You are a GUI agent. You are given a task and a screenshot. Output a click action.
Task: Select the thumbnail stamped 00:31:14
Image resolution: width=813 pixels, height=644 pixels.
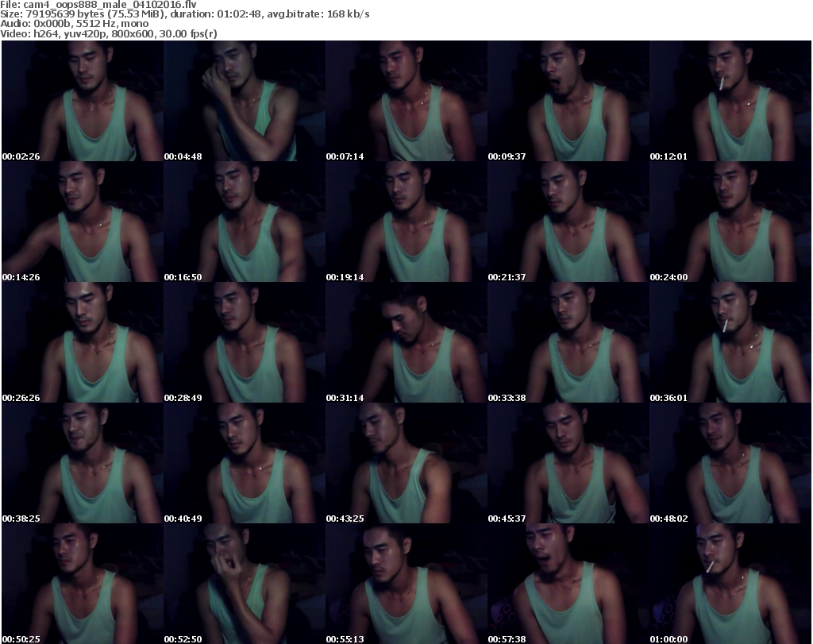click(406, 343)
